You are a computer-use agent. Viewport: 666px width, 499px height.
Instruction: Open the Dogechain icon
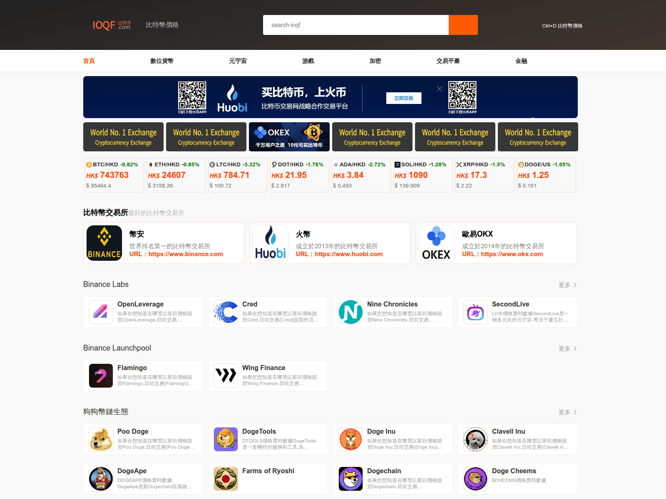(x=350, y=479)
